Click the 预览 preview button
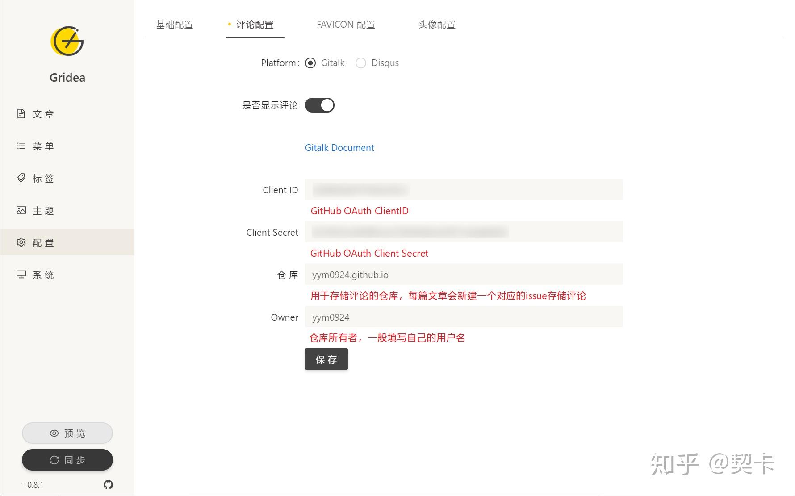795x496 pixels. [67, 433]
